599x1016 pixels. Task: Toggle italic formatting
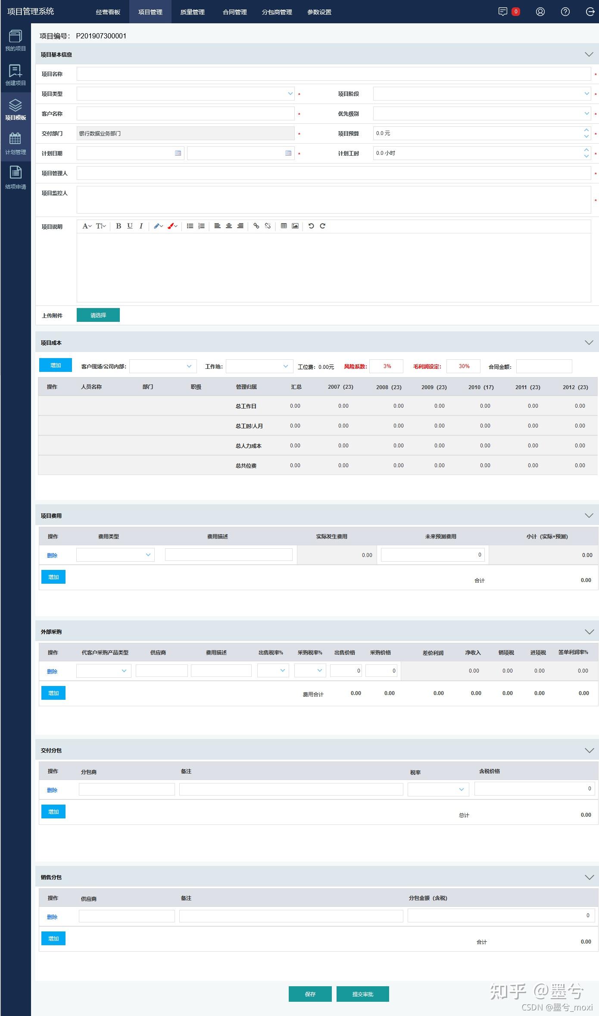tap(141, 226)
